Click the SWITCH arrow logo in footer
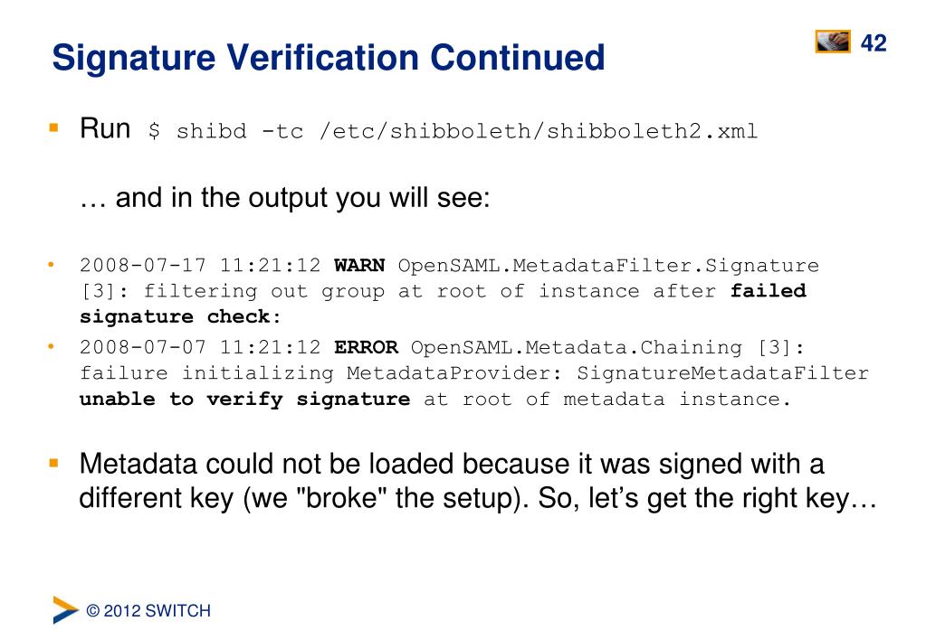The image size is (926, 640). [x=65, y=610]
